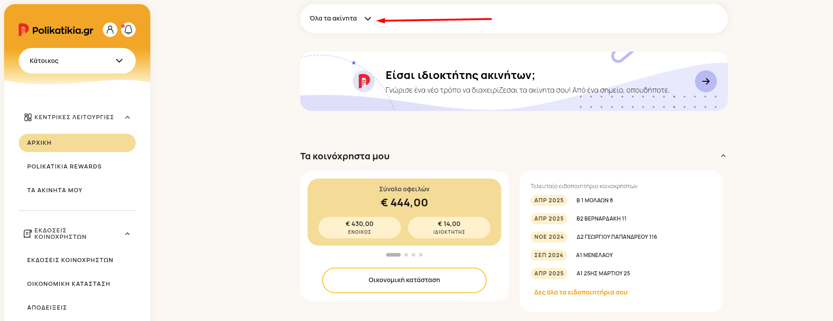Click the Polikatikia.gr logo
Image resolution: width=833 pixels, height=321 pixels.
56,30
